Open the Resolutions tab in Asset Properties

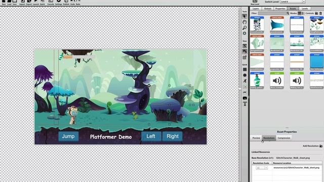pos(269,138)
